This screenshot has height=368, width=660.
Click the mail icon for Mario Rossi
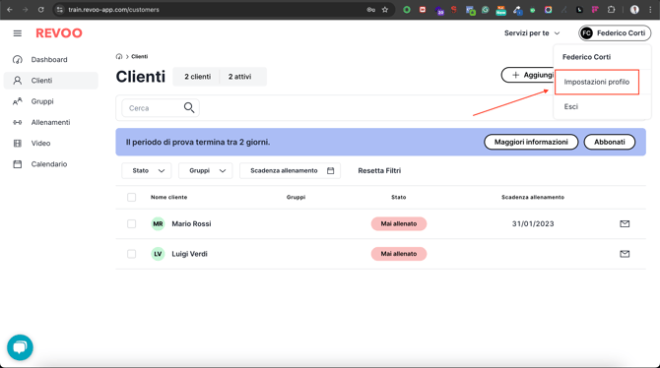click(625, 223)
